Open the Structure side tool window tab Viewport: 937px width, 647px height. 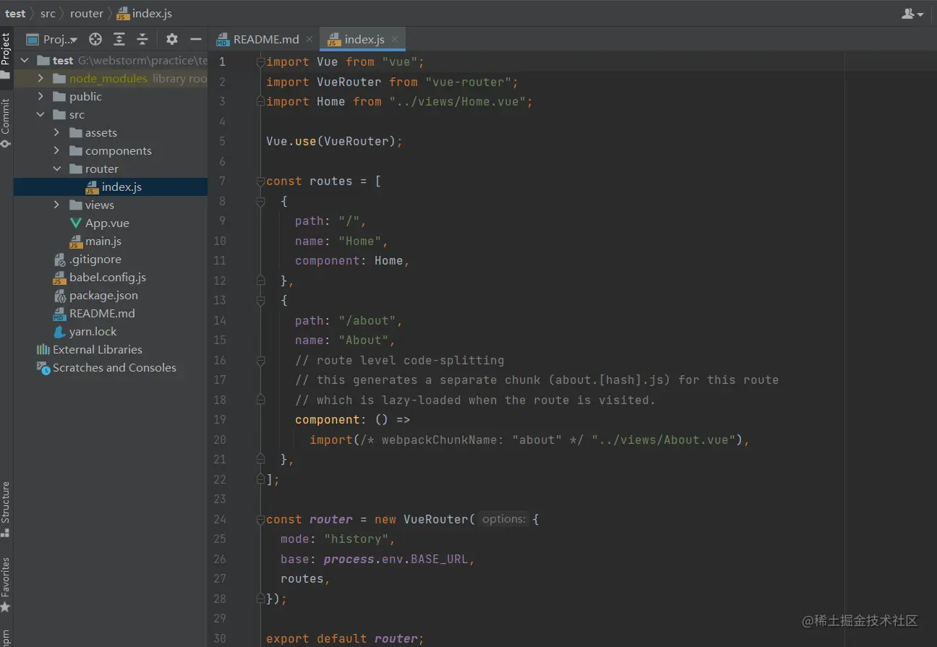(6, 509)
